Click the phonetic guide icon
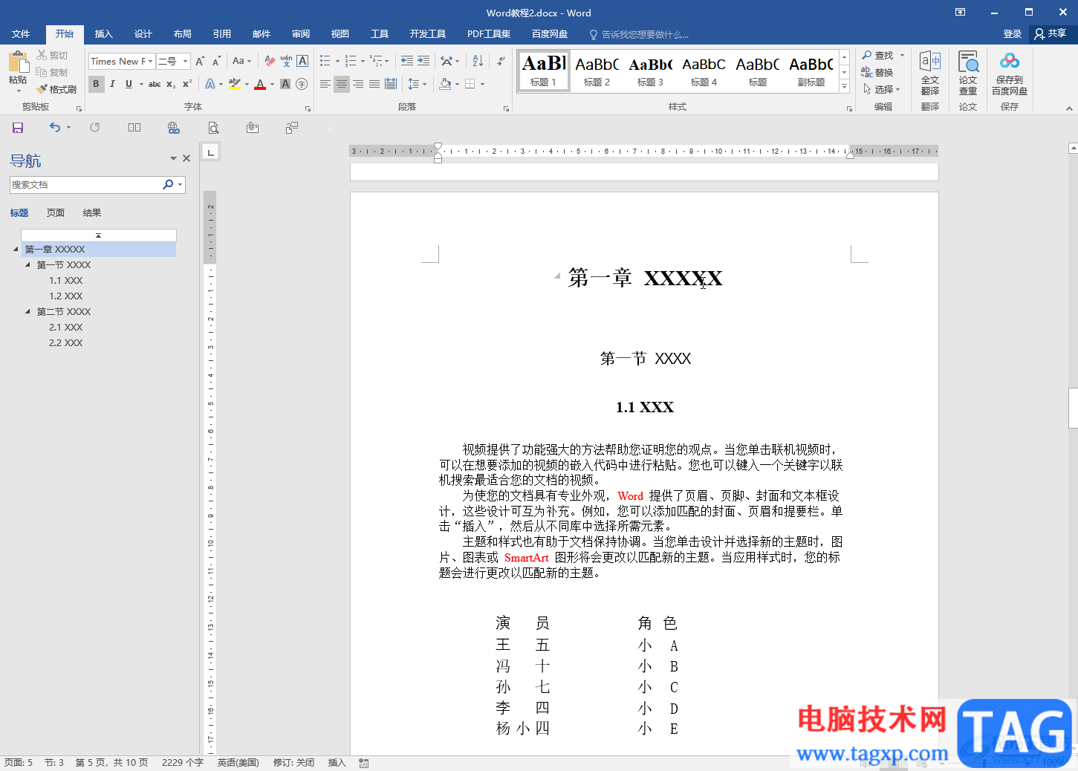1078x771 pixels. tap(286, 61)
